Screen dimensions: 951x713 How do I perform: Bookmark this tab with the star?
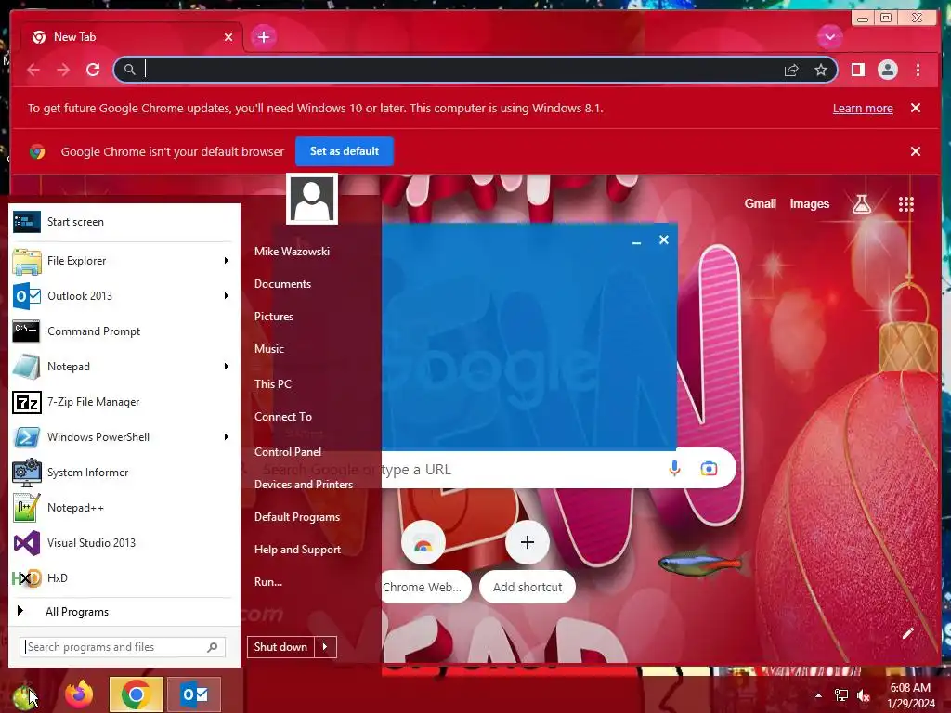[821, 70]
